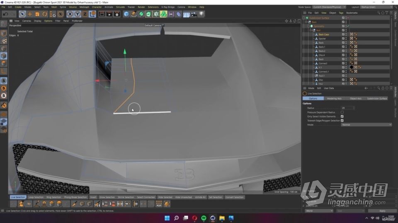Open the Node Space dropdown
This screenshot has width=398, height=223.
tap(329, 7)
